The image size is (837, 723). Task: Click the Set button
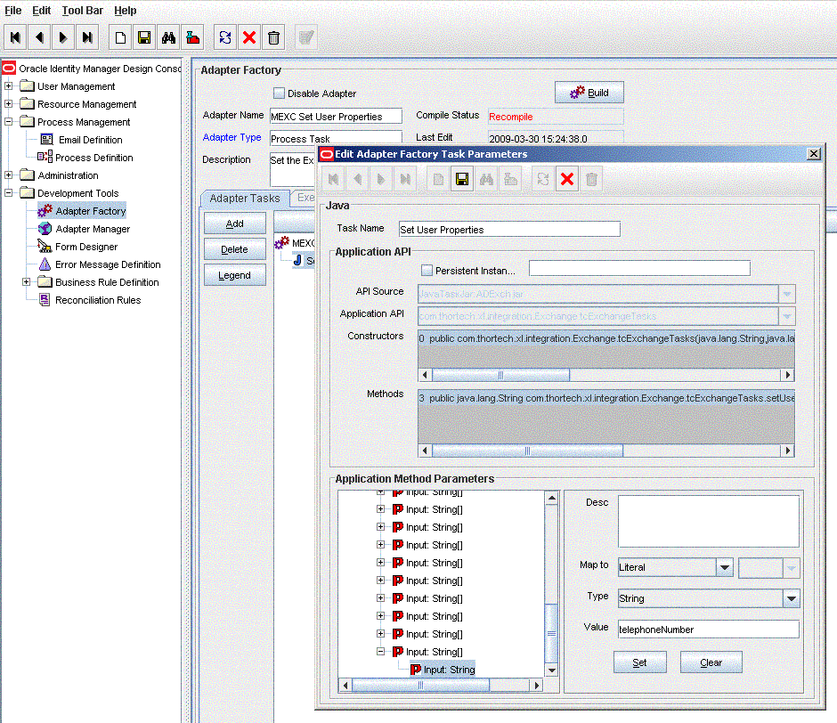[x=639, y=662]
